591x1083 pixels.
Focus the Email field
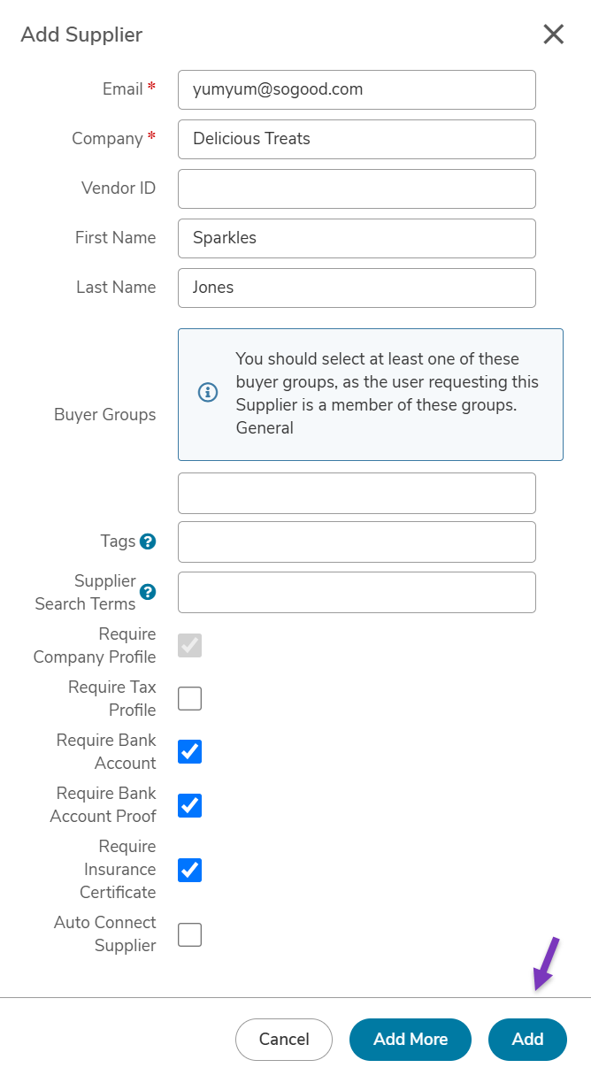[x=357, y=89]
